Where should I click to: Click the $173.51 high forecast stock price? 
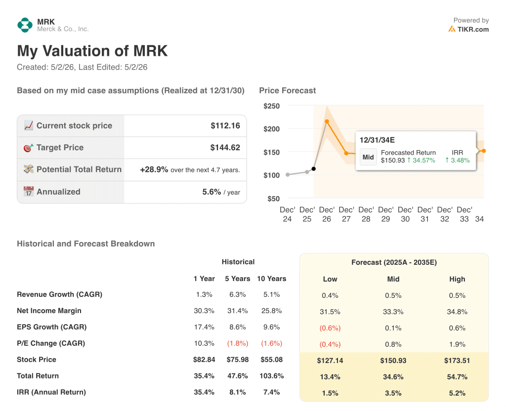tap(457, 360)
